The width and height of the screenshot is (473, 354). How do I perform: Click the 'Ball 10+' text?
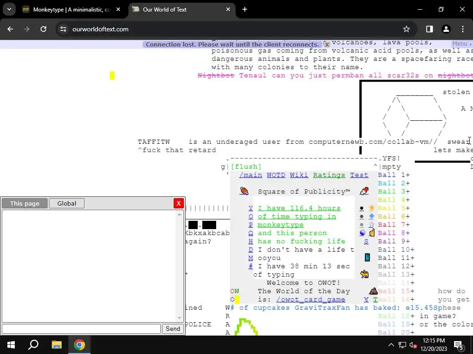(x=396, y=249)
